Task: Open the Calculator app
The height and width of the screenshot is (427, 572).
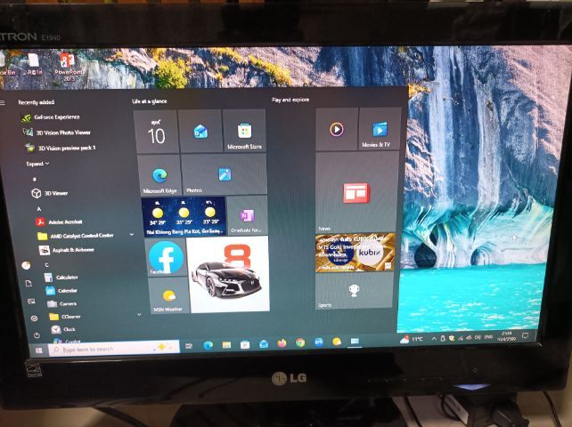Action: pos(61,278)
